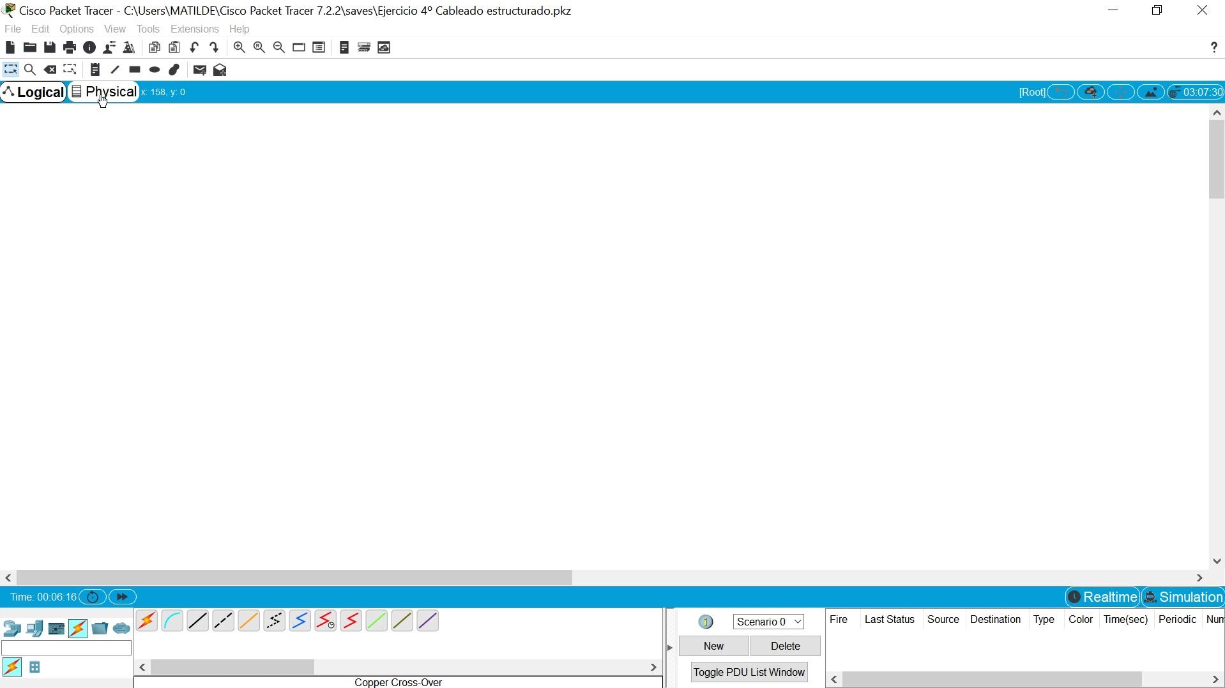Open a saved network file
The image size is (1225, 688).
click(30, 48)
